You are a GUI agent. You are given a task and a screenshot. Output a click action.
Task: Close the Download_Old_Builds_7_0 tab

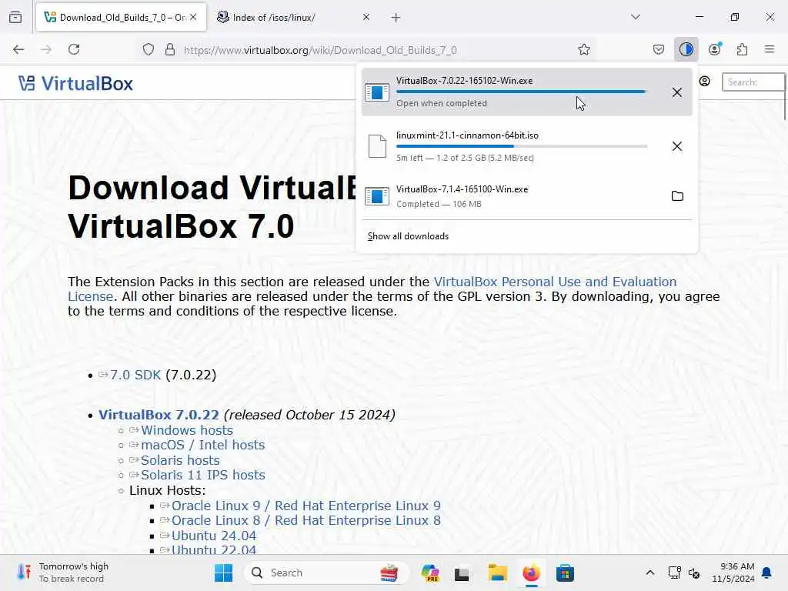point(193,17)
